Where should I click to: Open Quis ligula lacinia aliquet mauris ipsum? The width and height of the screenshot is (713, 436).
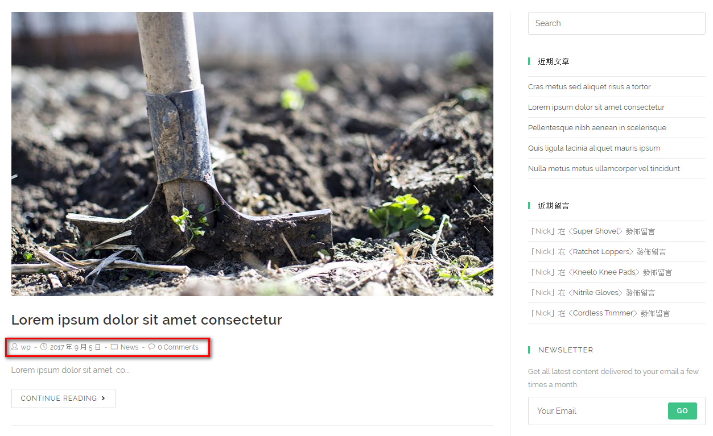click(594, 148)
